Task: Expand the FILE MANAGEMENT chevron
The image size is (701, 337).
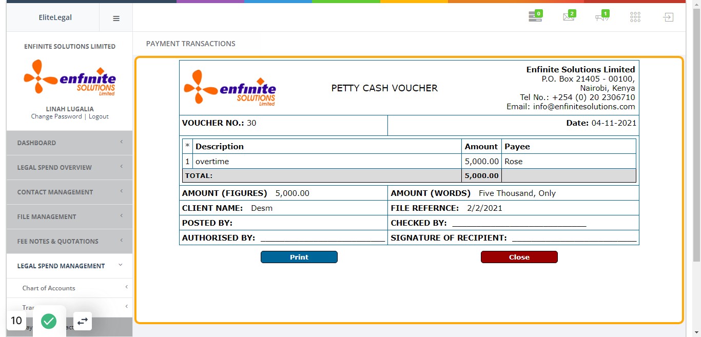Action: point(122,216)
